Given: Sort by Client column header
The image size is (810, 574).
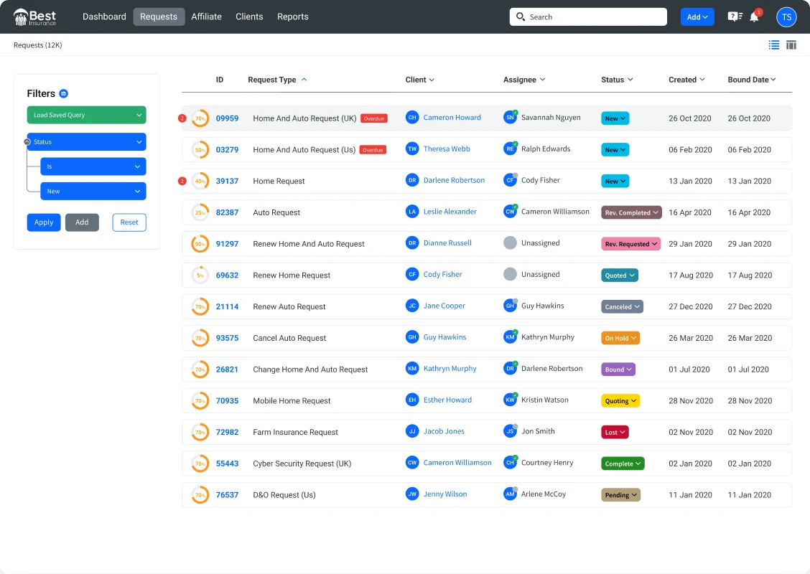Looking at the screenshot, I should [420, 80].
